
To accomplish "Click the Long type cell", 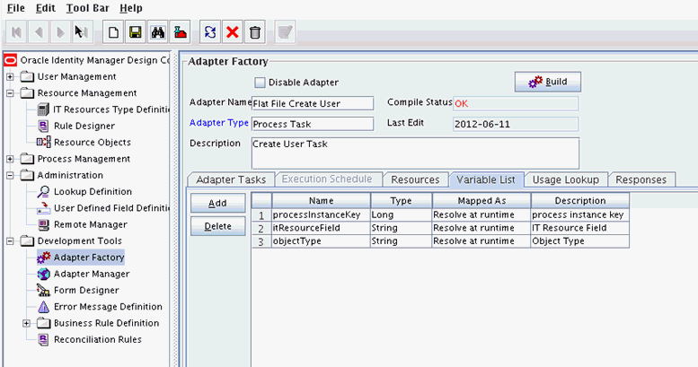I will (401, 214).
